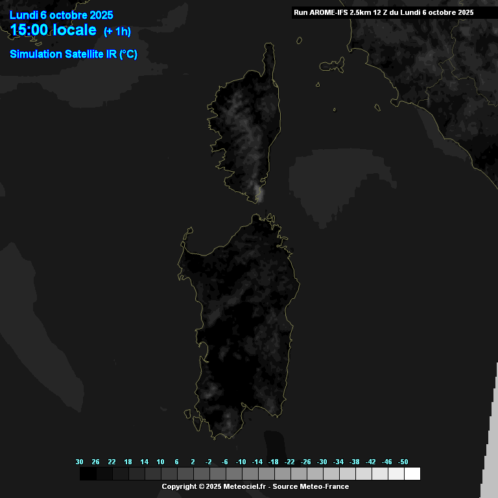Image resolution: width=498 pixels, height=498 pixels.
Task: Click the -22°C legend swatch
Action: click(x=298, y=474)
